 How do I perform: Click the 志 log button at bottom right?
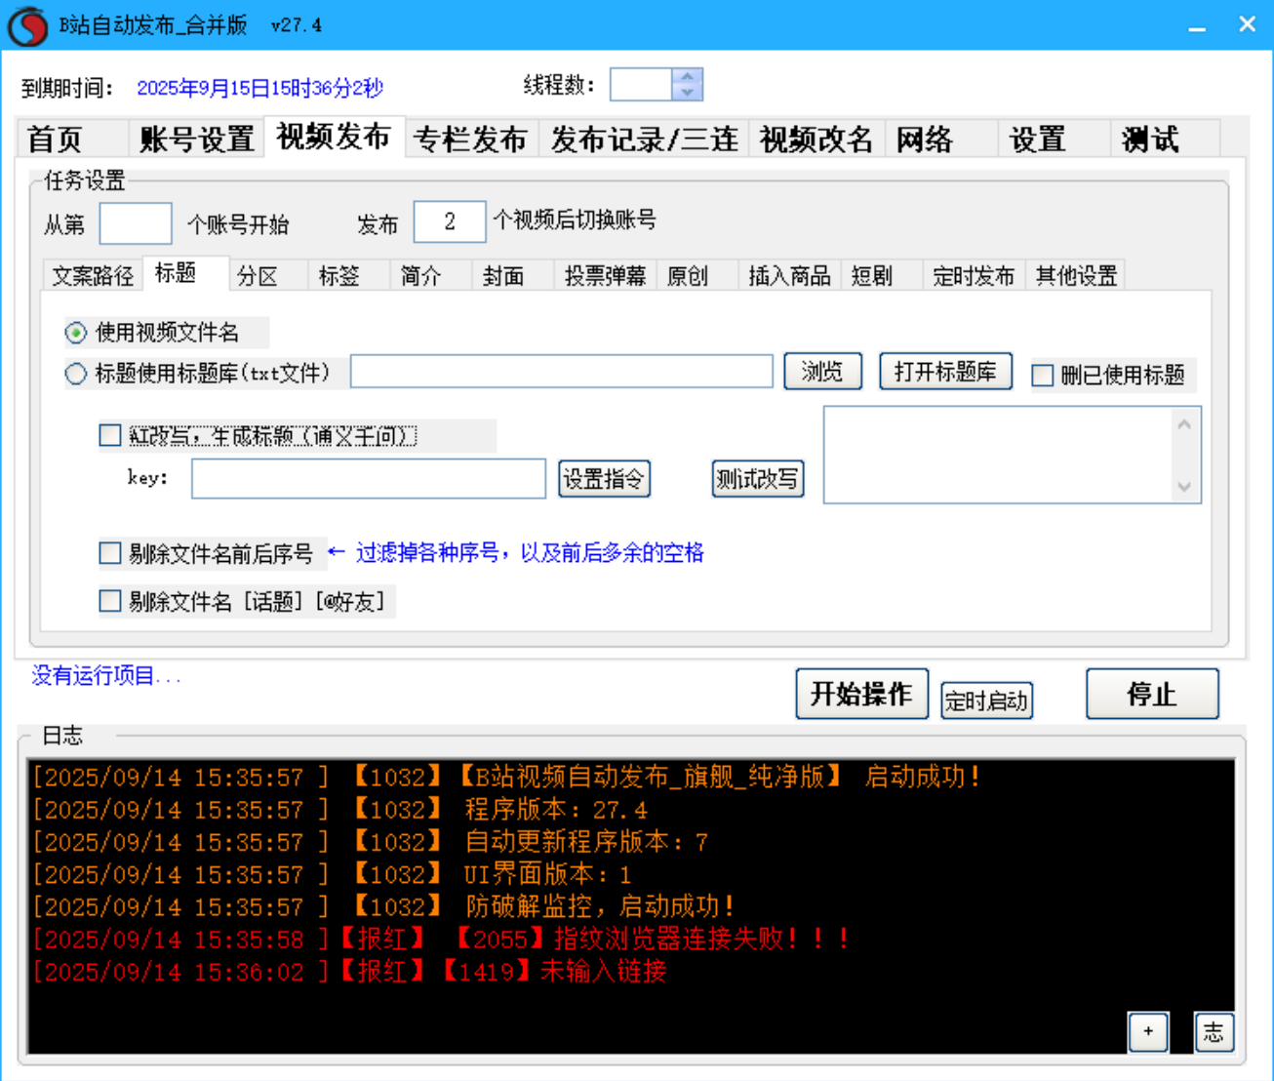tap(1213, 1031)
